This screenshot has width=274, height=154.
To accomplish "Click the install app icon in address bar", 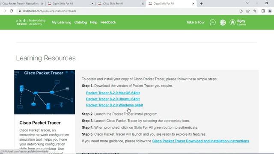I will [241, 11].
